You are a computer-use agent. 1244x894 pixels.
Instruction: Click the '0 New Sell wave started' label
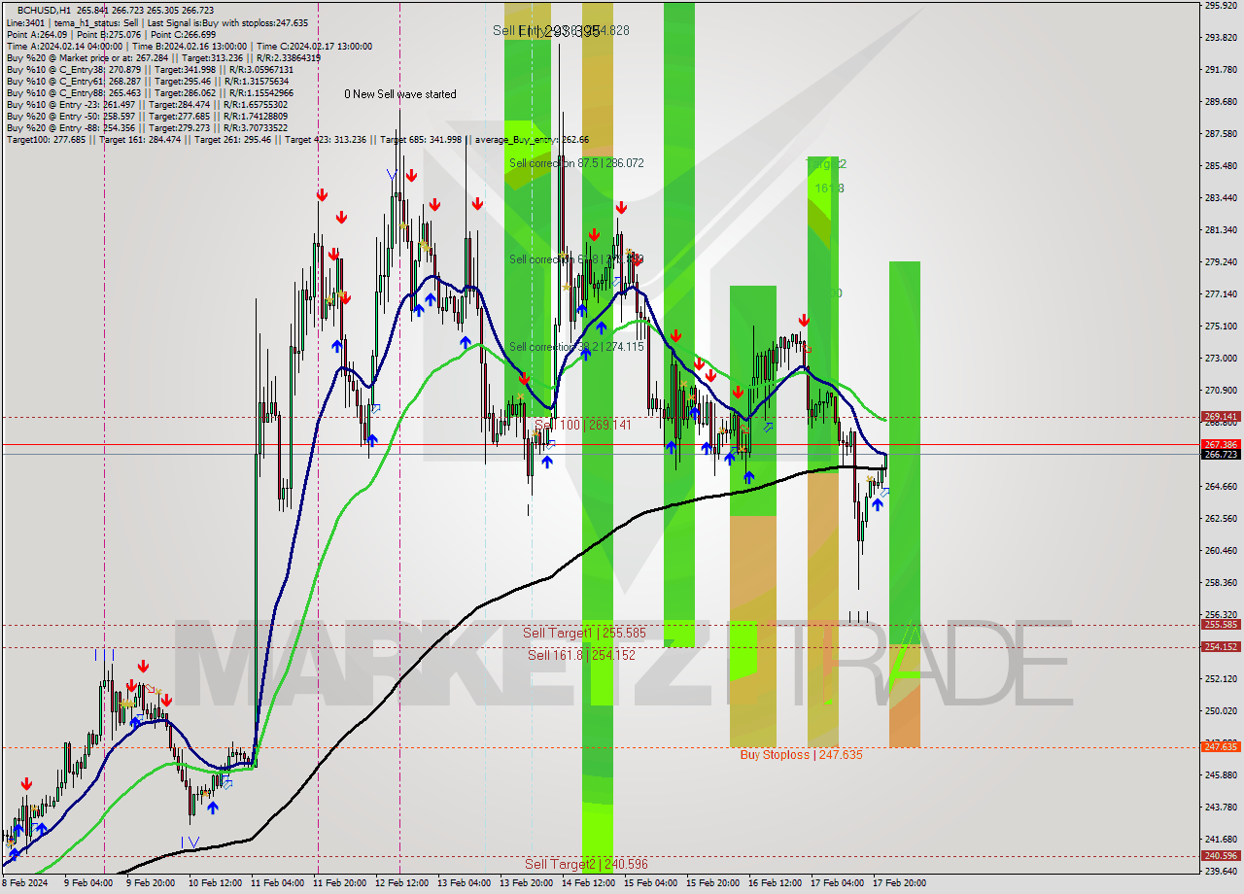click(x=400, y=94)
